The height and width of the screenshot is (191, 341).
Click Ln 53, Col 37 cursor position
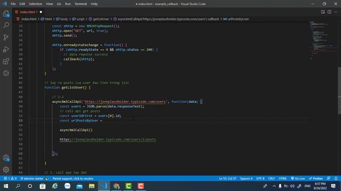pyautogui.click(x=228, y=178)
